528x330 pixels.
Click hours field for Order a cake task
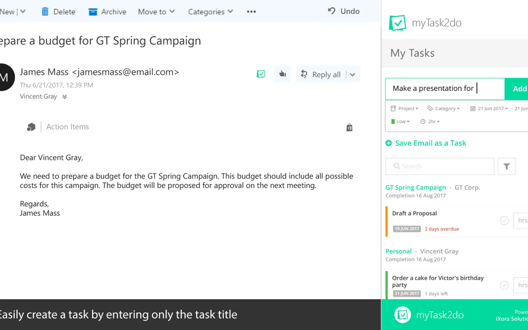click(521, 285)
